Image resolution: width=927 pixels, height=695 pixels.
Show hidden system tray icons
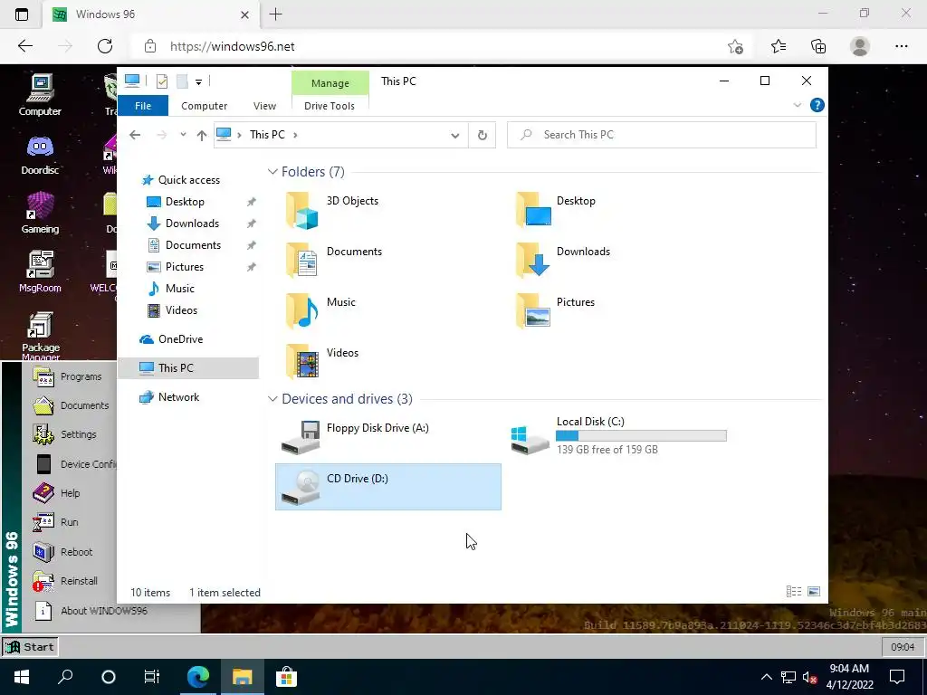pos(766,677)
